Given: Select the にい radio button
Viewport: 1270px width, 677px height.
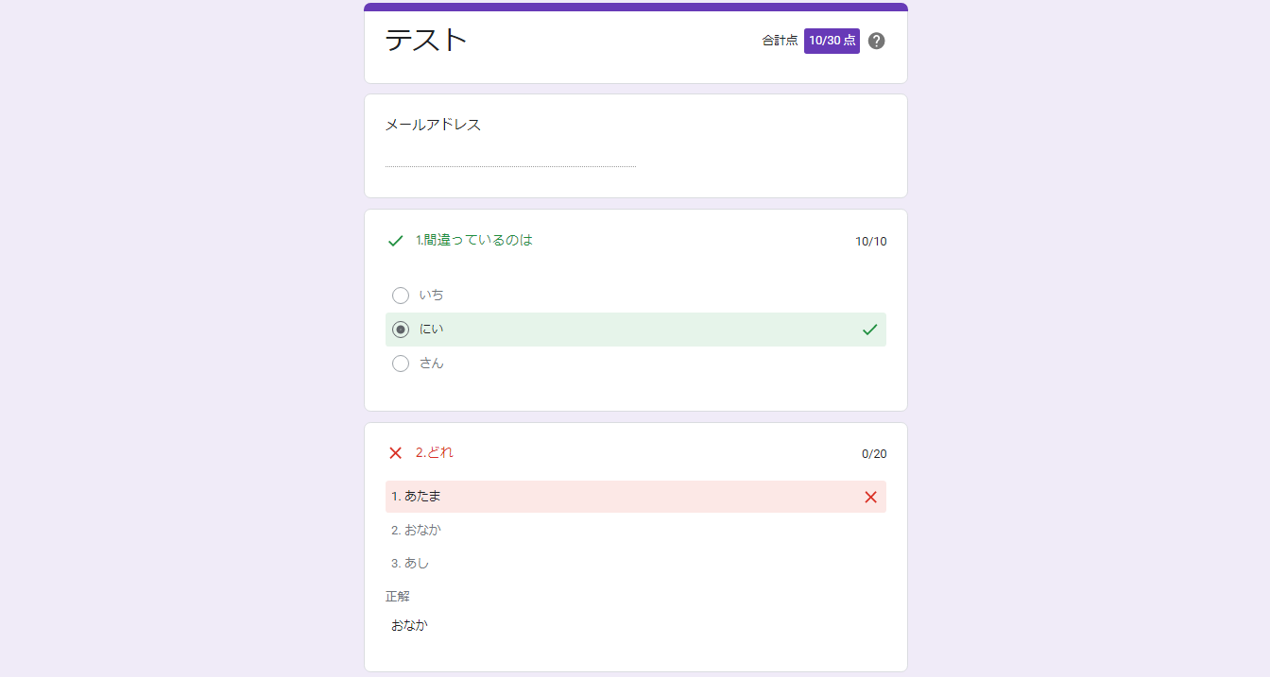Looking at the screenshot, I should click(x=401, y=330).
